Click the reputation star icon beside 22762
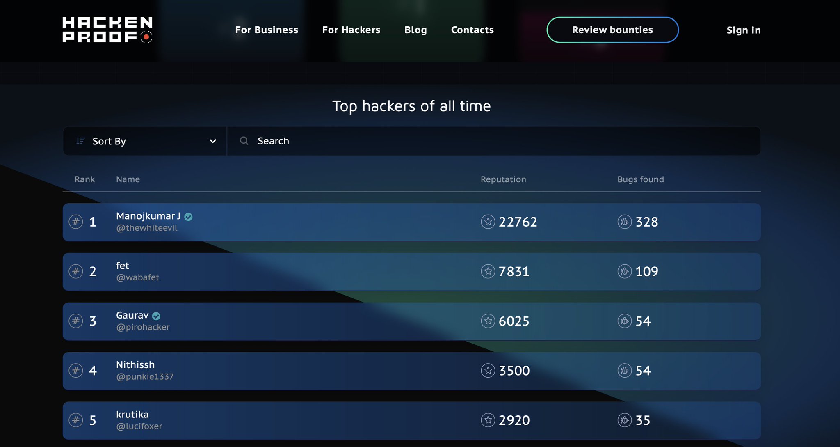This screenshot has width=840, height=447. point(488,222)
